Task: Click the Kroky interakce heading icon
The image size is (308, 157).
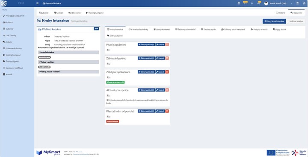Action: click(x=39, y=21)
